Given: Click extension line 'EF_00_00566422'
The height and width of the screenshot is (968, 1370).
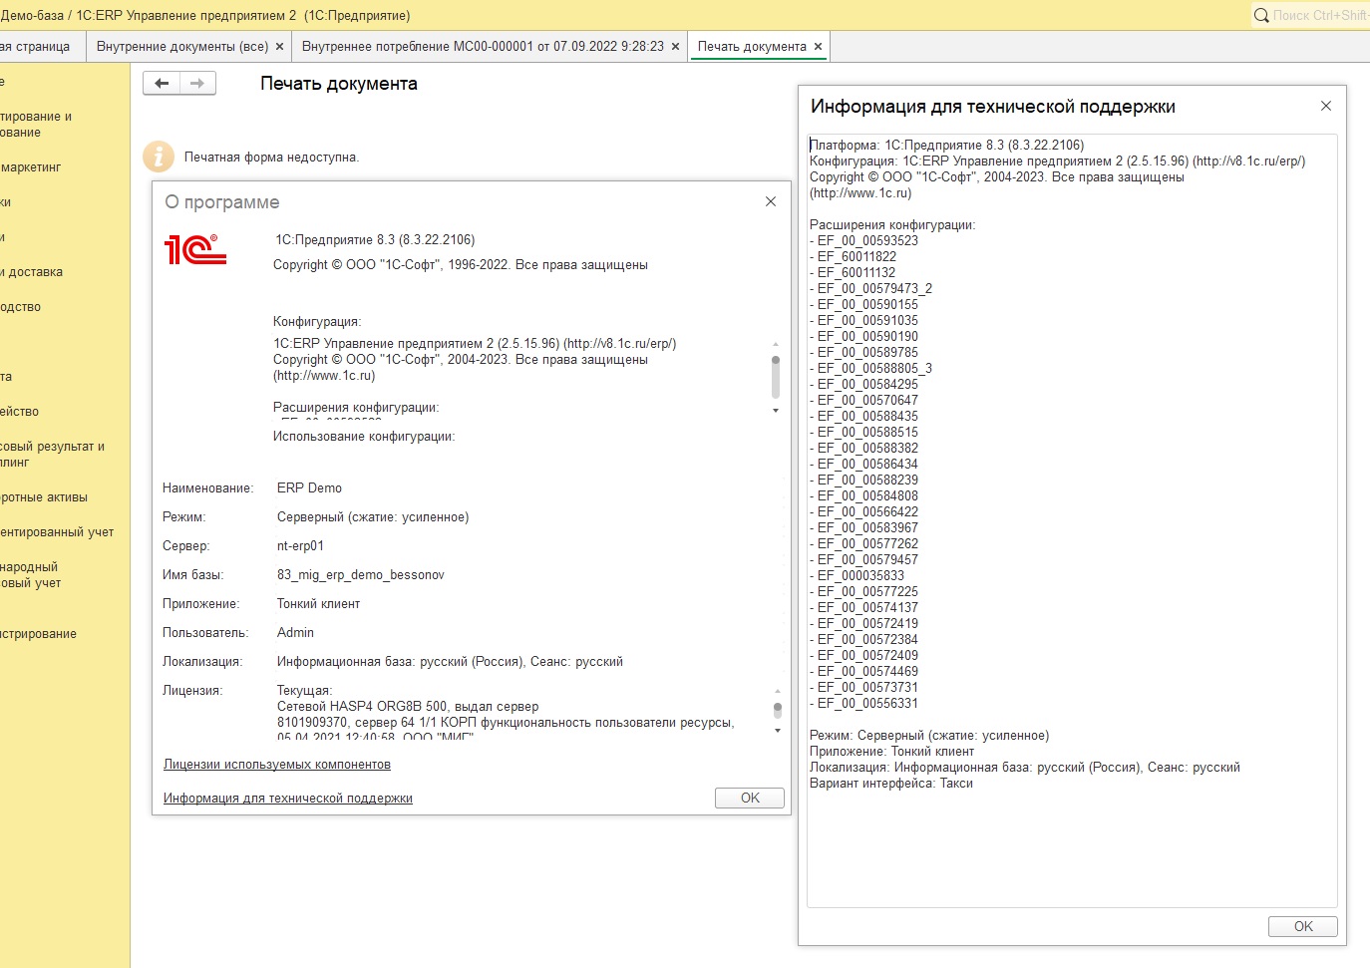Looking at the screenshot, I should 863,512.
